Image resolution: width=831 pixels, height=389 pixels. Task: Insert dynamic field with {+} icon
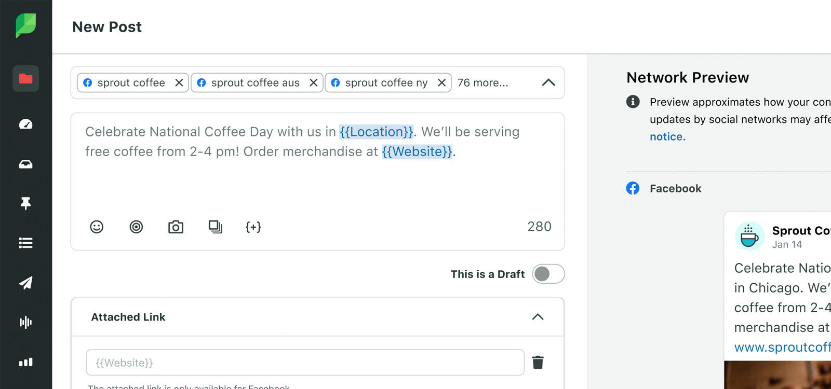click(x=253, y=227)
